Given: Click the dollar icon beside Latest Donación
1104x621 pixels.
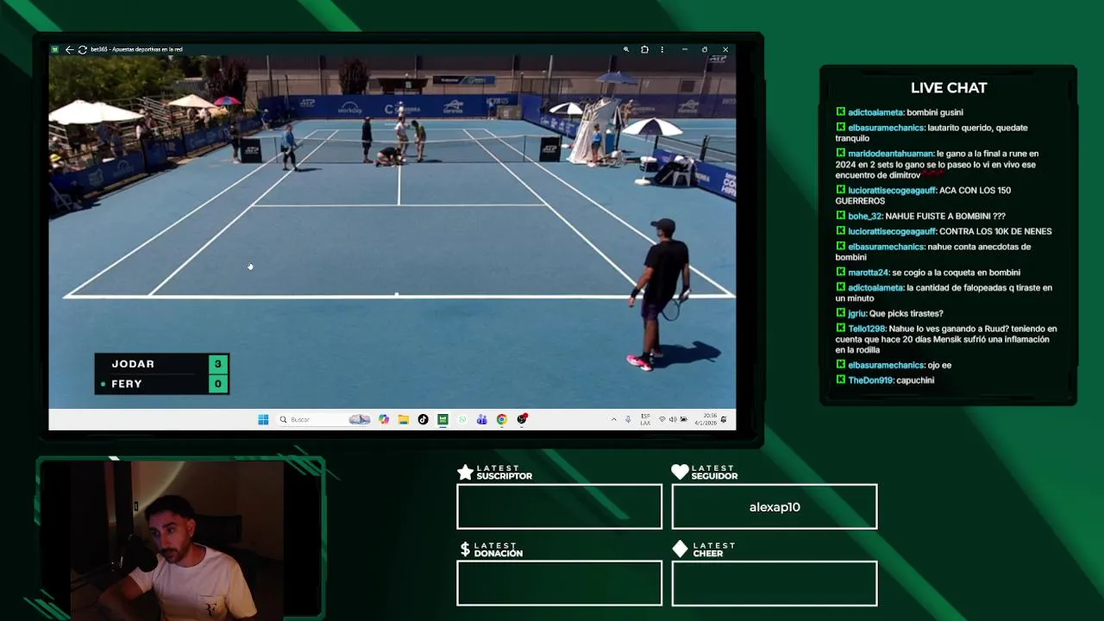Looking at the screenshot, I should (x=465, y=549).
